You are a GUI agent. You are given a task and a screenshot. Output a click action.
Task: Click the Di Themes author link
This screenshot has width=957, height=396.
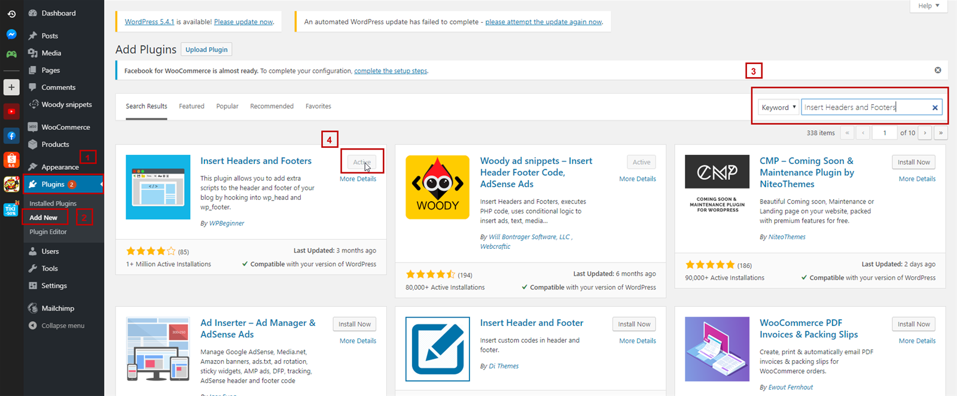pos(504,367)
